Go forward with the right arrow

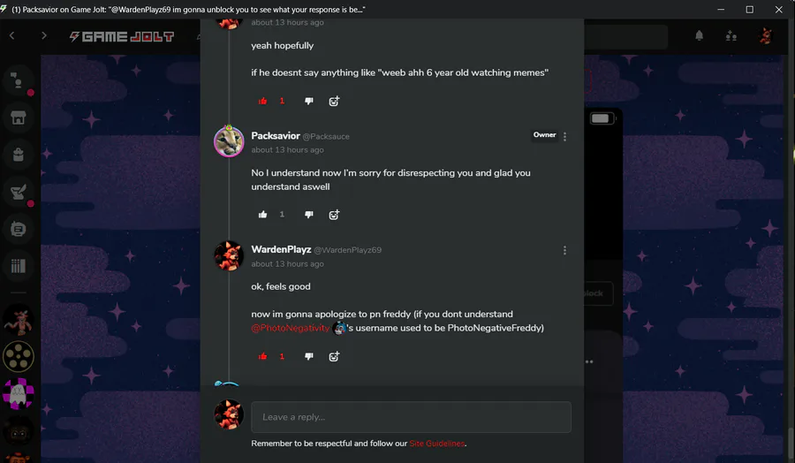43,35
